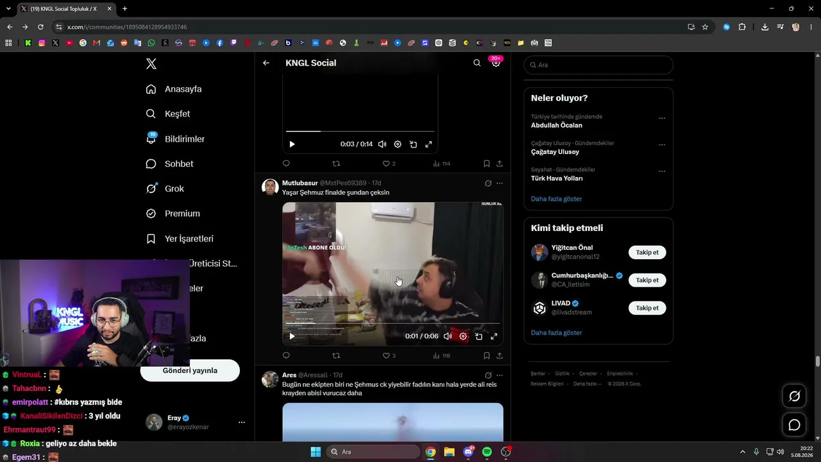Viewport: 821px width, 462px height.
Task: Open more options for Türk Hava Yolları trend
Action: [662, 171]
